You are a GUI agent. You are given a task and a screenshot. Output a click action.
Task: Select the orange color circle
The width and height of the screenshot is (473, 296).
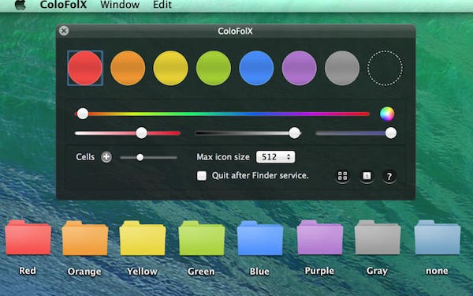[x=128, y=68]
